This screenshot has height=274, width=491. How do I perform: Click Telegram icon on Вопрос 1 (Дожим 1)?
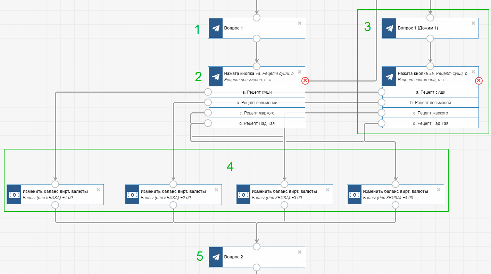point(389,28)
